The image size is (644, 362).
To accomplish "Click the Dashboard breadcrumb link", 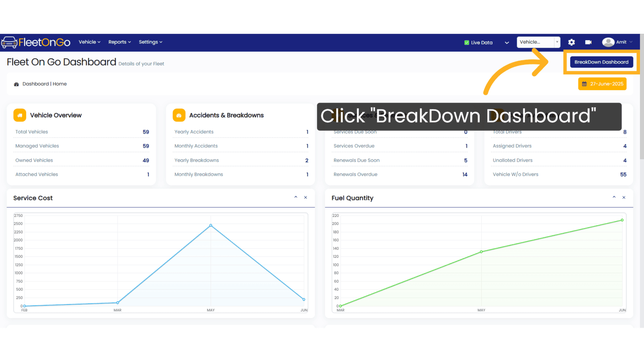I will tap(35, 84).
